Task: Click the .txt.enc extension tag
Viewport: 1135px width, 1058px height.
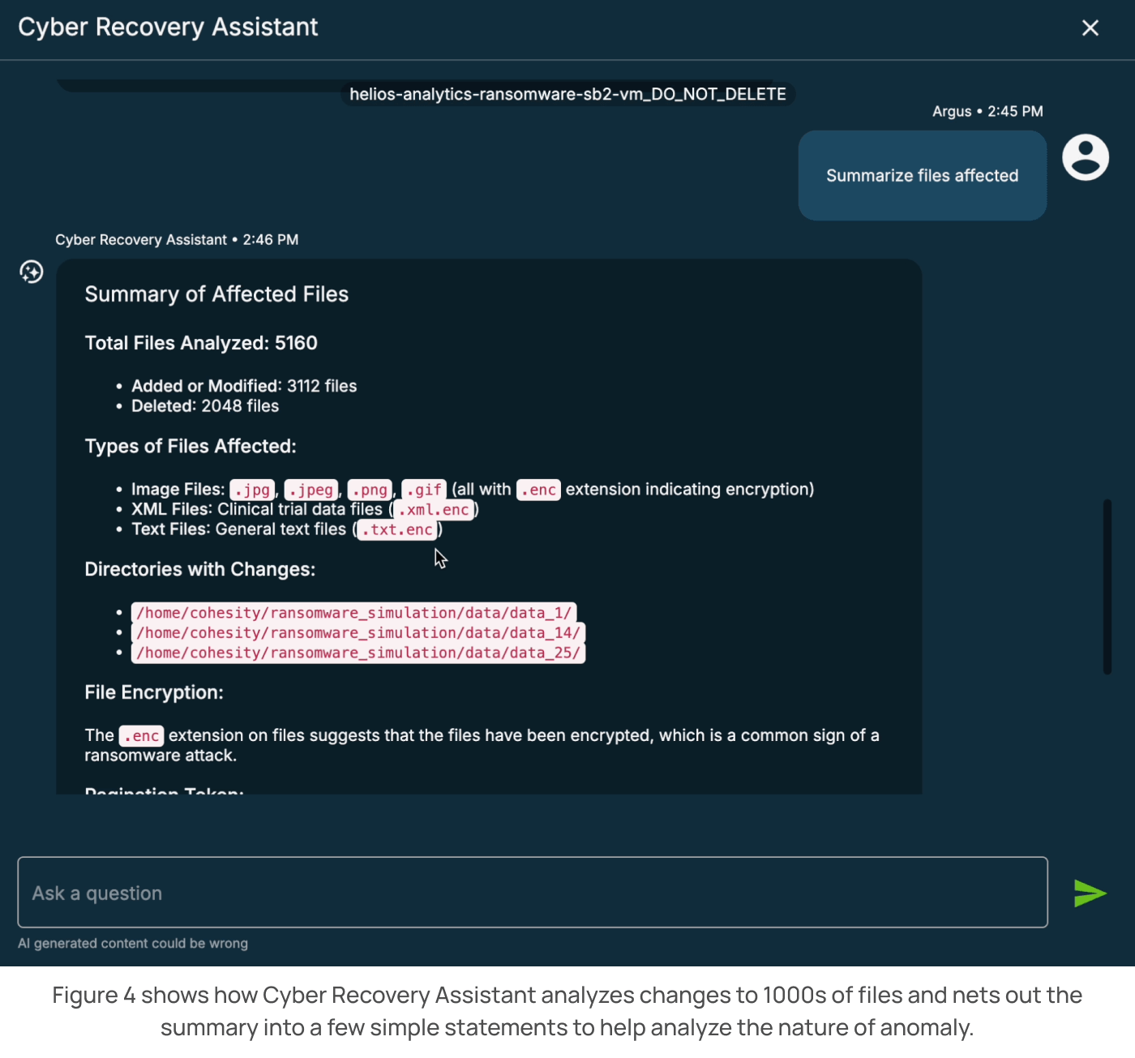Action: (x=397, y=530)
